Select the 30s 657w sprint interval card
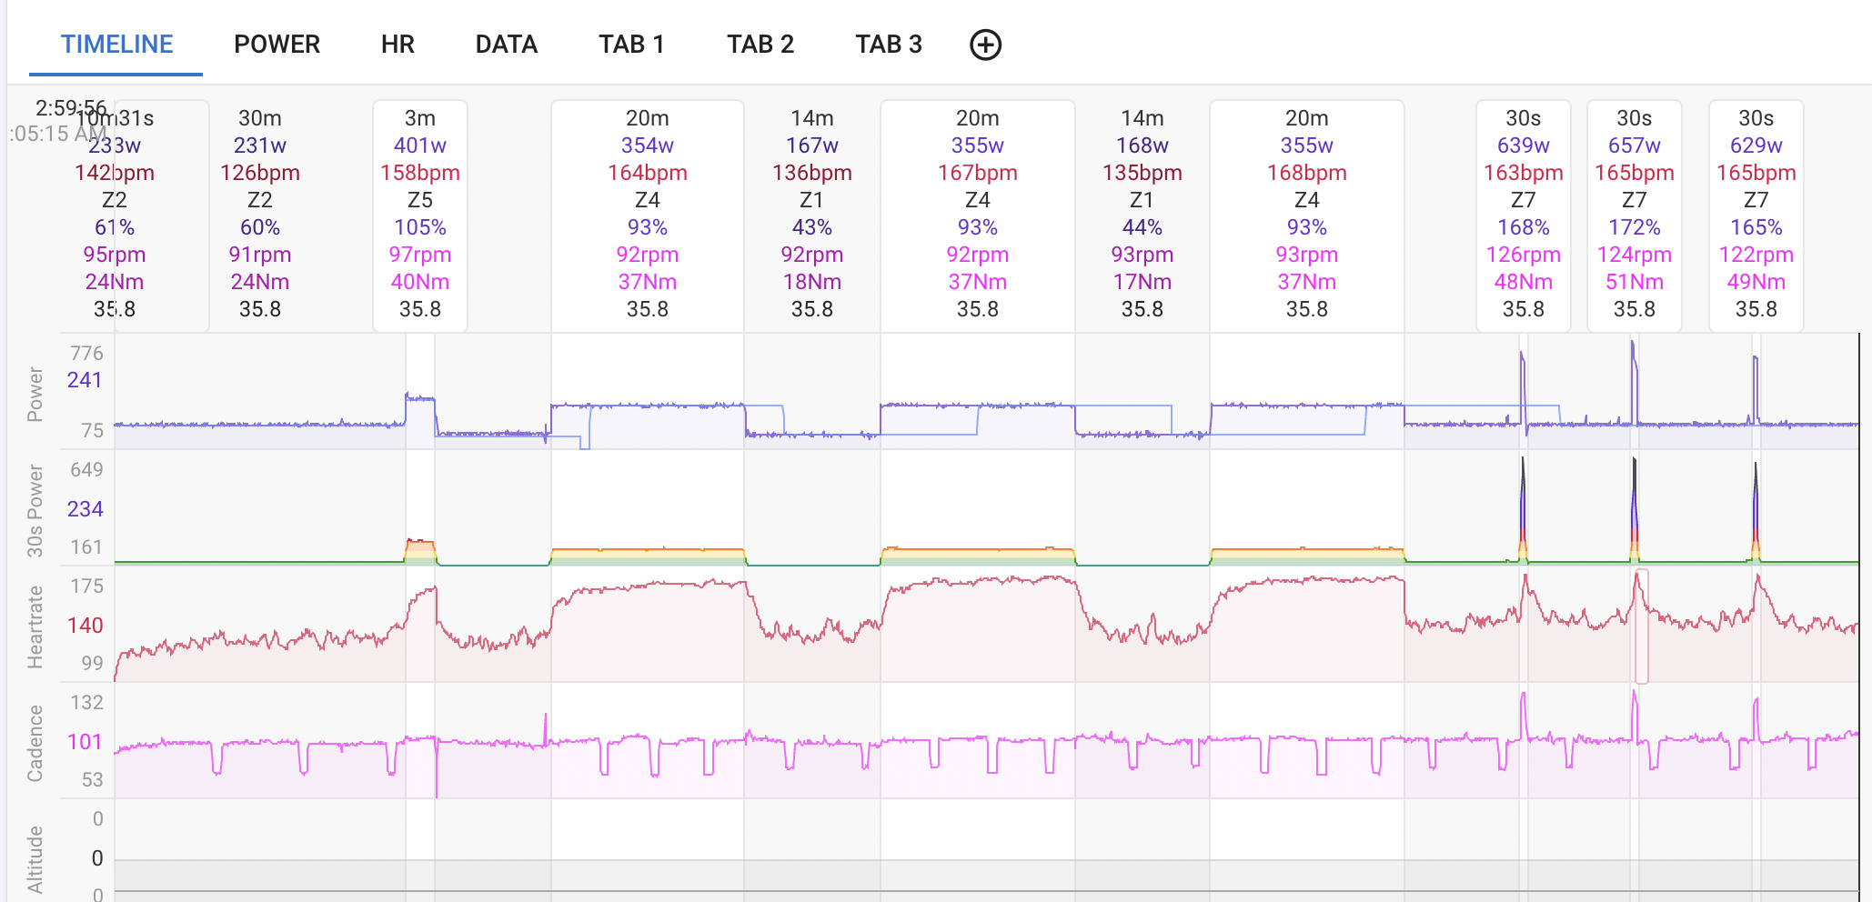1872x902 pixels. pos(1634,215)
